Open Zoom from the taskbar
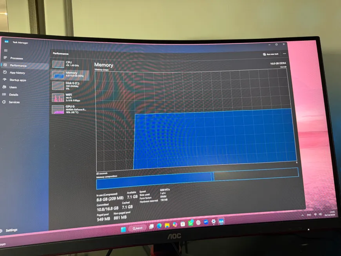Viewport: 341px width, 256px height. [x=206, y=222]
